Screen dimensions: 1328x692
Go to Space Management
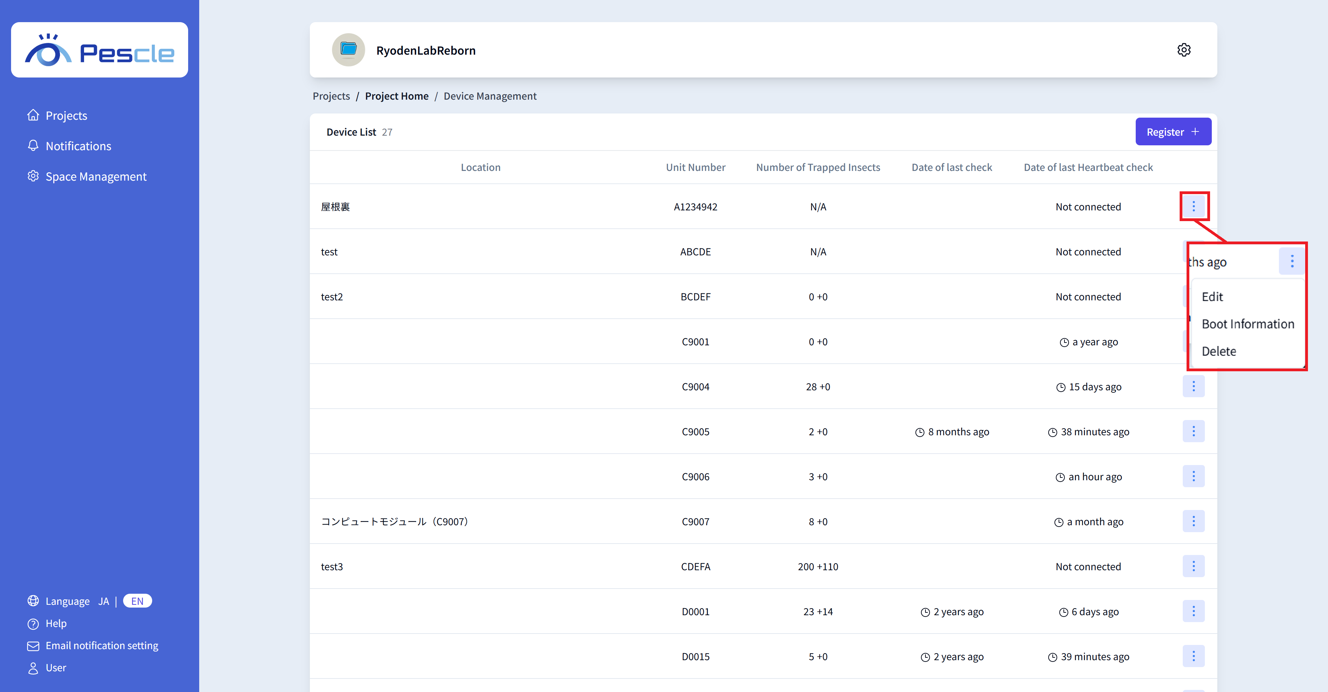[x=96, y=176]
